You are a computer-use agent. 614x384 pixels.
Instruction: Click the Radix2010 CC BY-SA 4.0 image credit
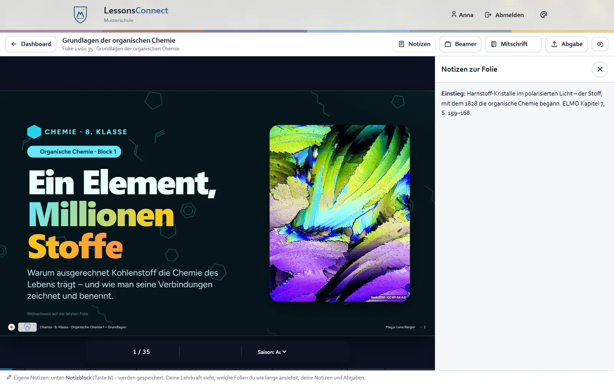388,297
